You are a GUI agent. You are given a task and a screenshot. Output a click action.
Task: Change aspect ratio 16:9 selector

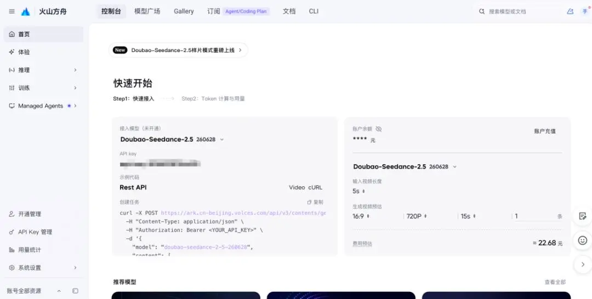click(361, 216)
